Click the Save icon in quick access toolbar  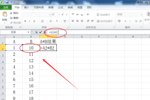click(7, 2)
